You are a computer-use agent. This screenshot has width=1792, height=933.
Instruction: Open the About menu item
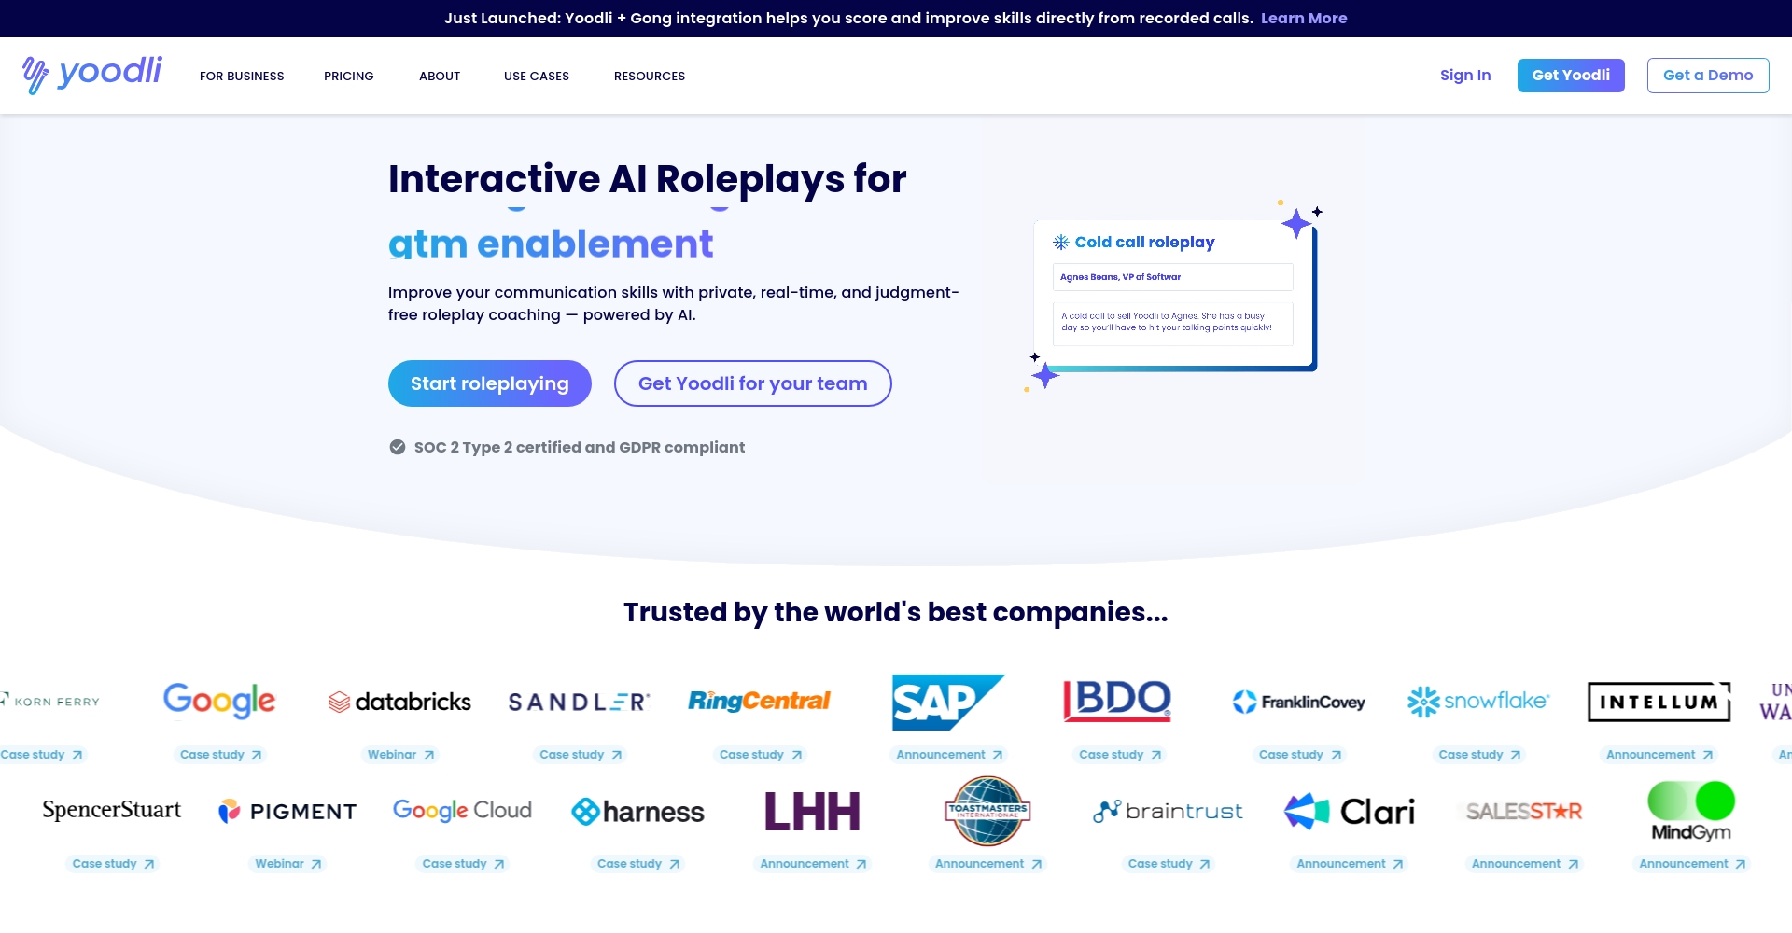[x=440, y=77]
